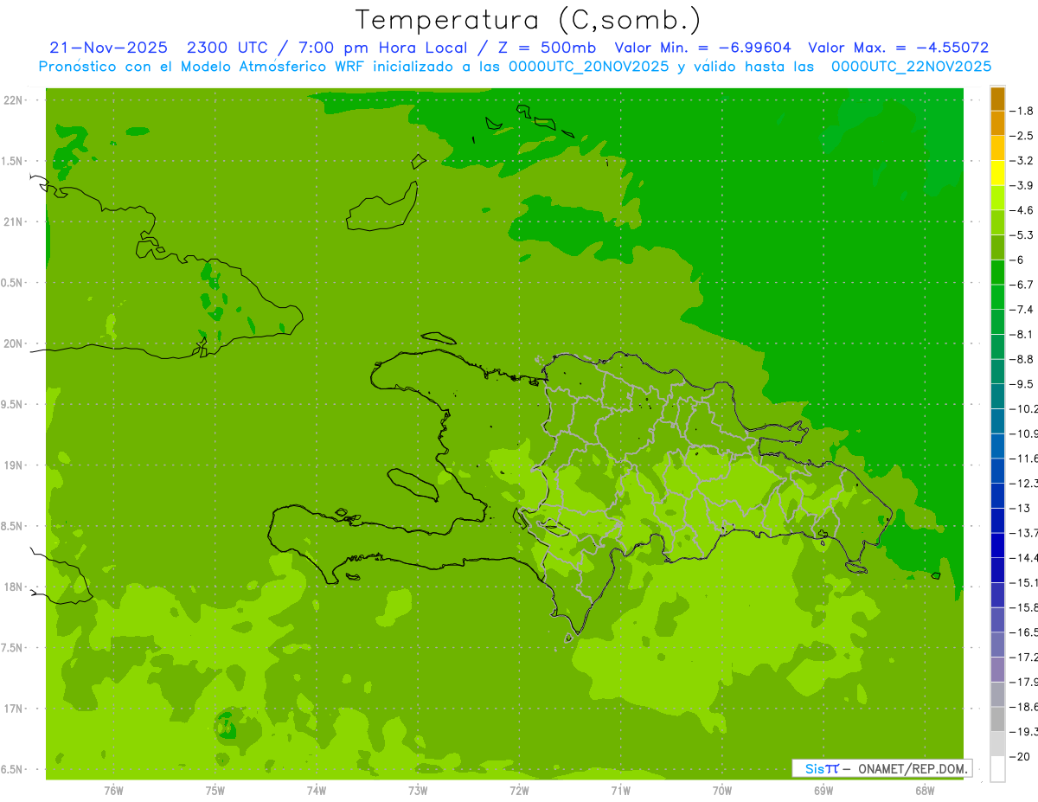
Task: Click the "20N" latitude axis label
Action: 14,344
